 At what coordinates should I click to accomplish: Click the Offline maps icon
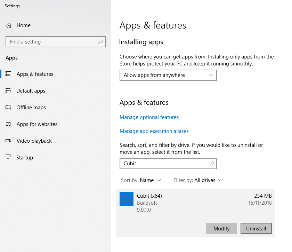click(x=8, y=108)
